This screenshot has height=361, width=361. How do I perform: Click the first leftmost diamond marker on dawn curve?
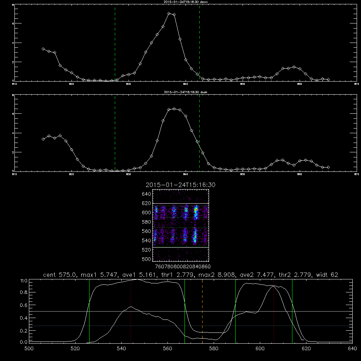(43, 49)
